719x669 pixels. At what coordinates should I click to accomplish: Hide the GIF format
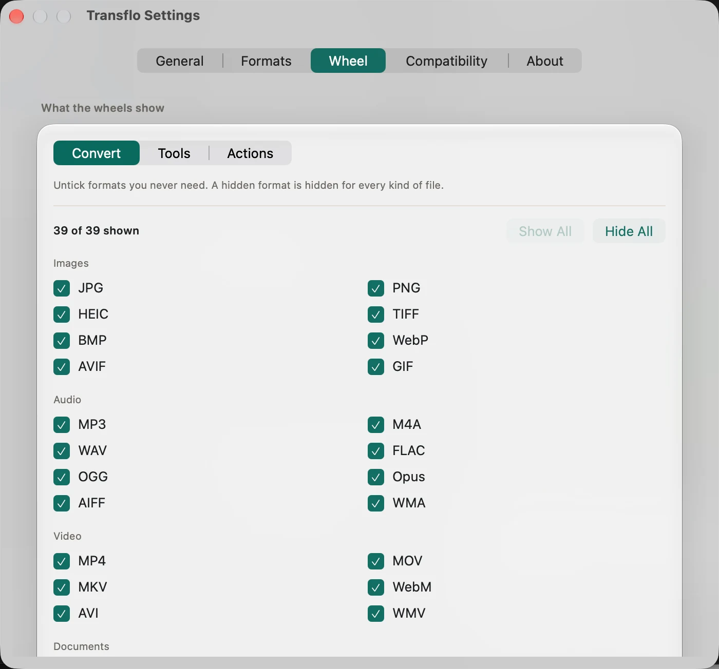point(376,367)
